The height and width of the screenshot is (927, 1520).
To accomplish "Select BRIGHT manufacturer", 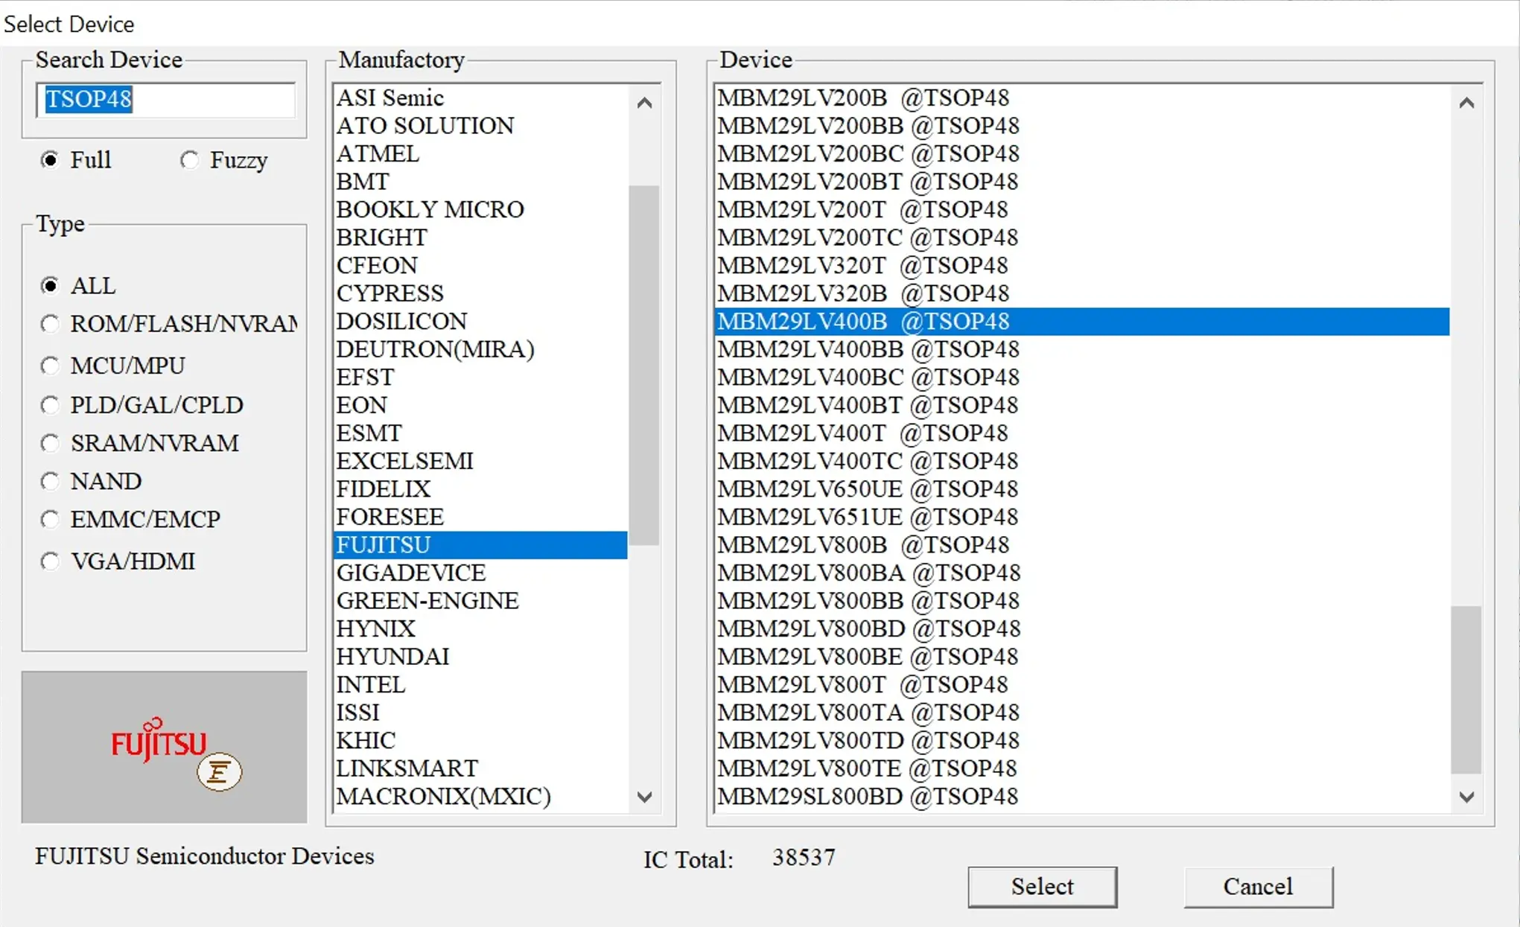I will pos(480,238).
